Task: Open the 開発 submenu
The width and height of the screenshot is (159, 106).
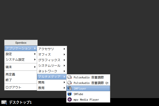Action: pos(52,82)
